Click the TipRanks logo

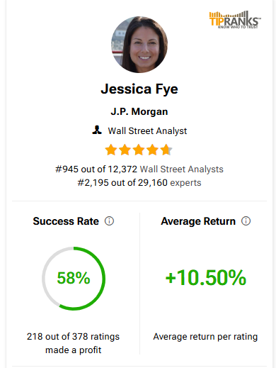(235, 20)
